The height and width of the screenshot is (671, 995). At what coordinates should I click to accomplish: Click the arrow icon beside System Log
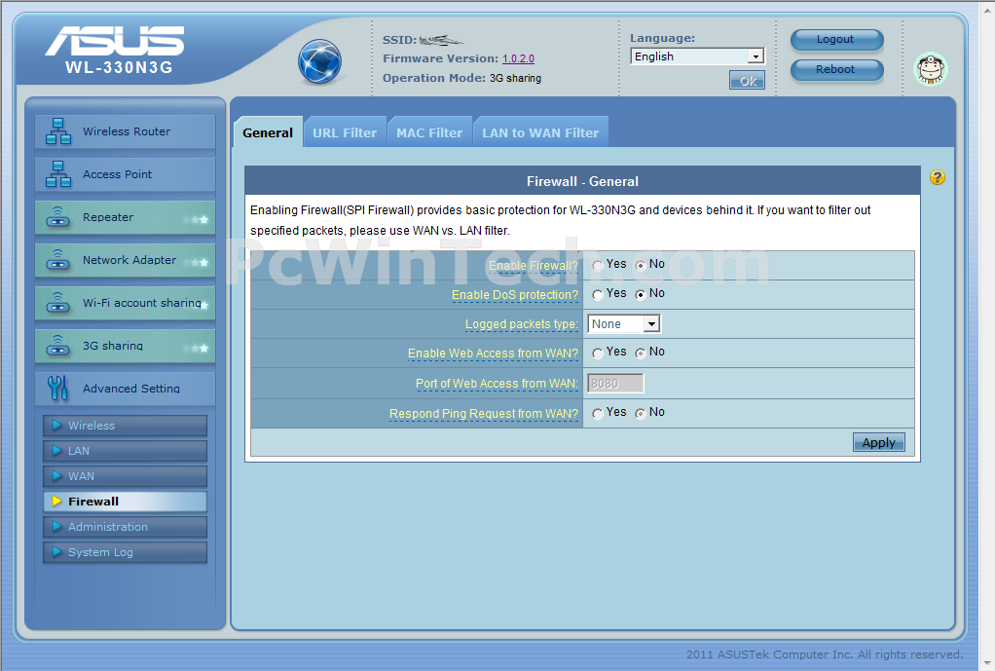(x=56, y=552)
